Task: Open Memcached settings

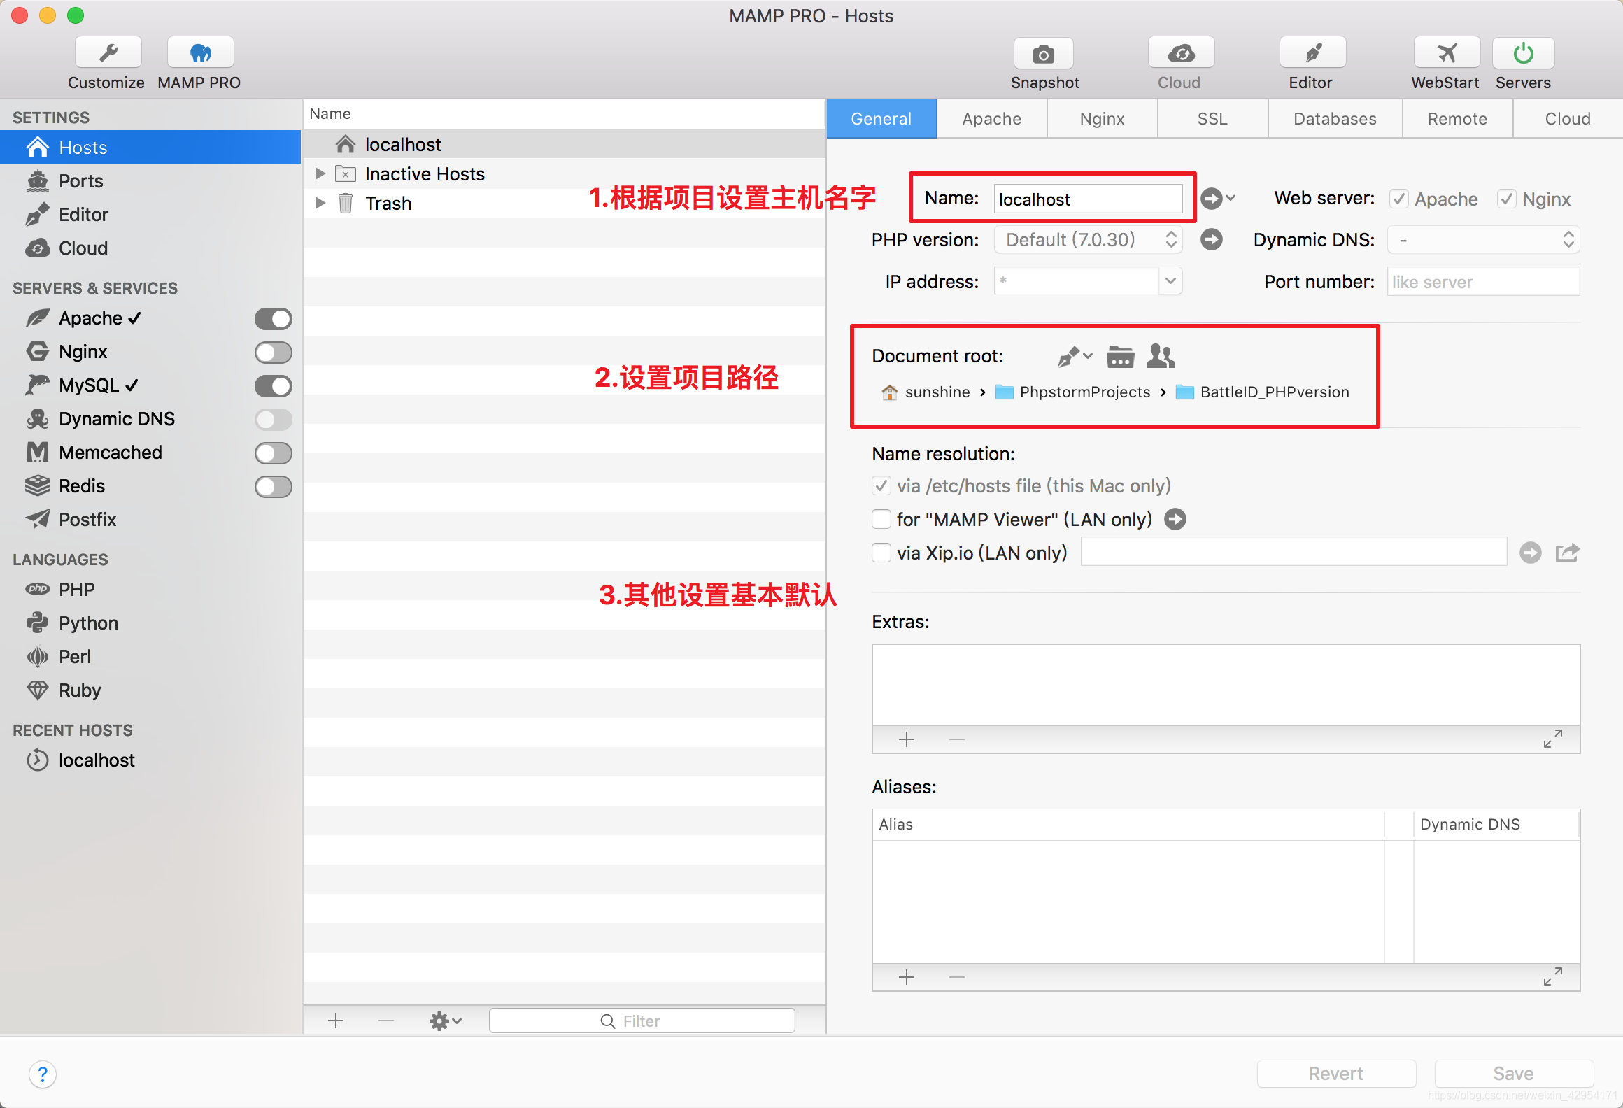Action: tap(110, 453)
